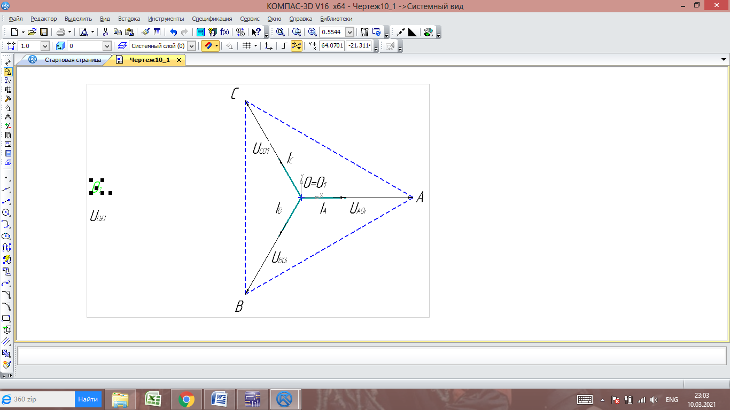Select the Rectangle drawing tool
Image resolution: width=730 pixels, height=410 pixels.
click(x=7, y=319)
